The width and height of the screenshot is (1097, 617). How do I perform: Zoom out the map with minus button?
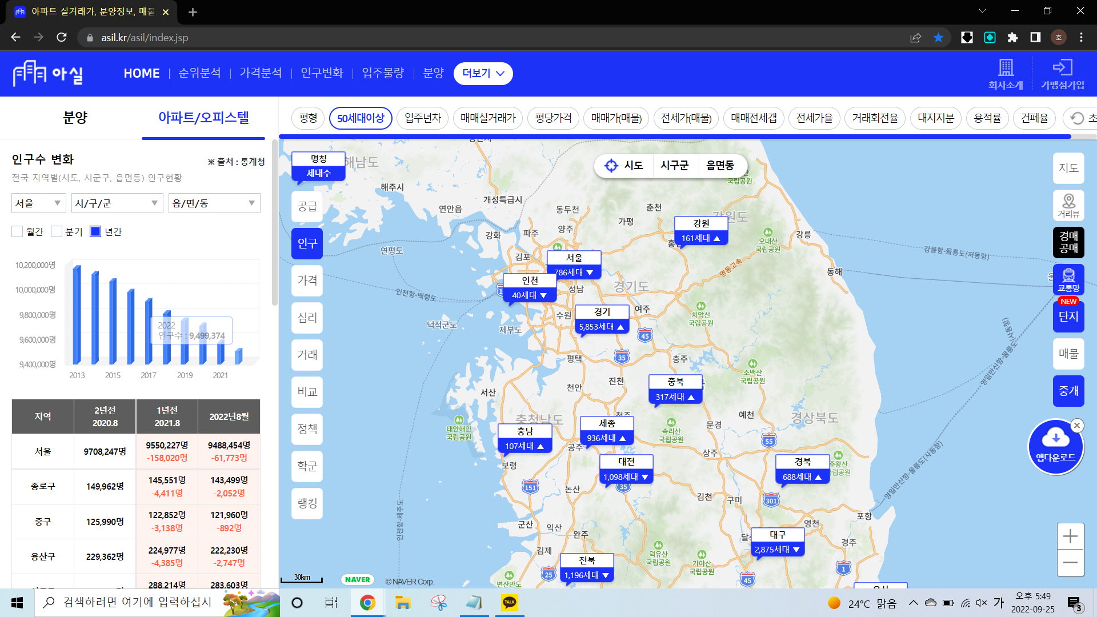point(1070,563)
